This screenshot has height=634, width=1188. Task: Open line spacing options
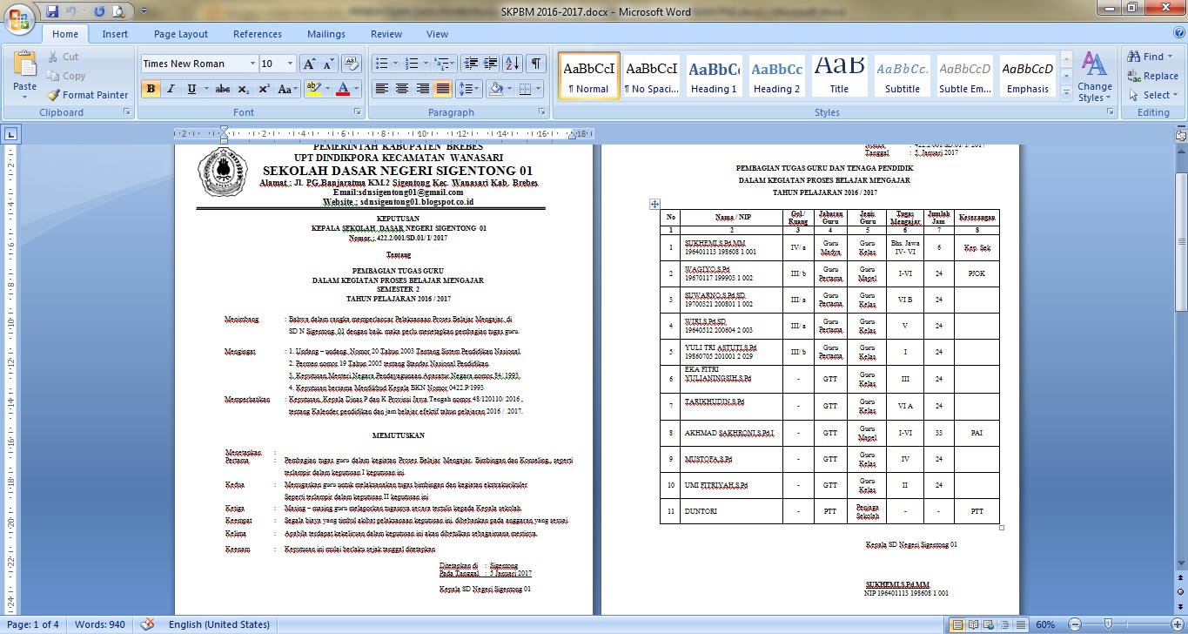tap(469, 89)
